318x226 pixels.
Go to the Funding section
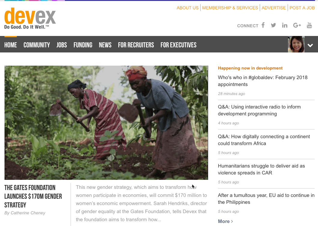[83, 45]
